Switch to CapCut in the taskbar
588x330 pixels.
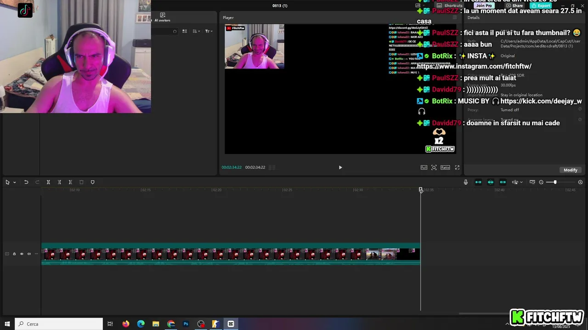point(231,324)
